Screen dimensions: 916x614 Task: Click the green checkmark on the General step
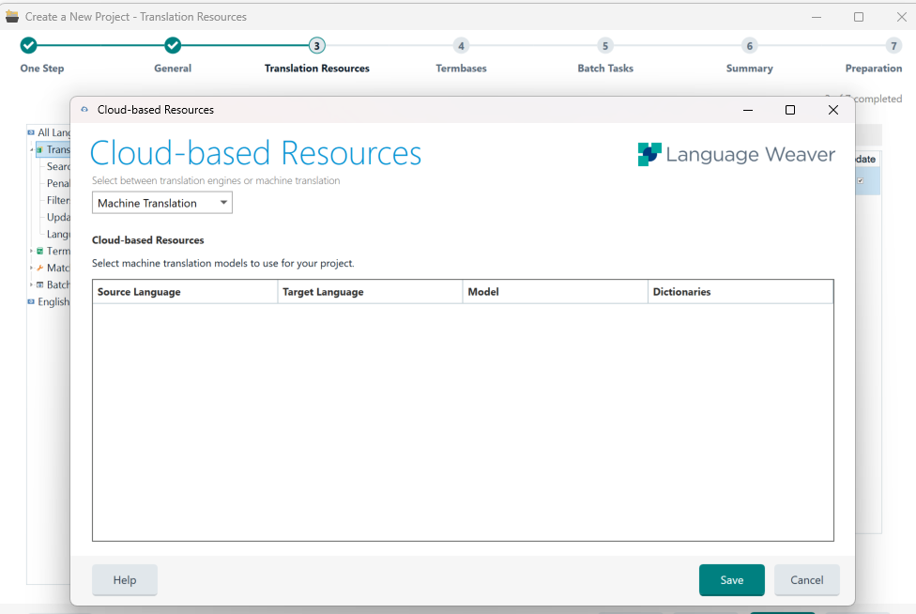pyautogui.click(x=172, y=44)
